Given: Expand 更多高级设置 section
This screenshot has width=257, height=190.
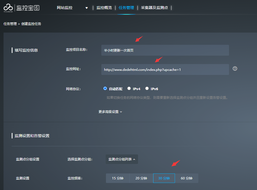Looking at the screenshot, I should (x=110, y=112).
